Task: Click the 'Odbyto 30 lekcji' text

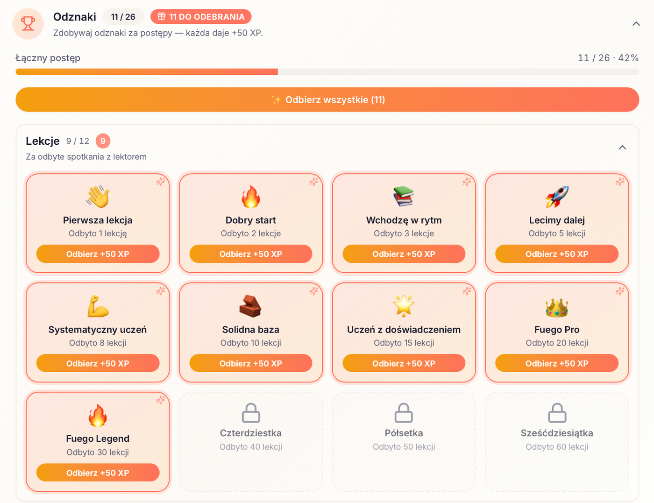Action: tap(98, 452)
